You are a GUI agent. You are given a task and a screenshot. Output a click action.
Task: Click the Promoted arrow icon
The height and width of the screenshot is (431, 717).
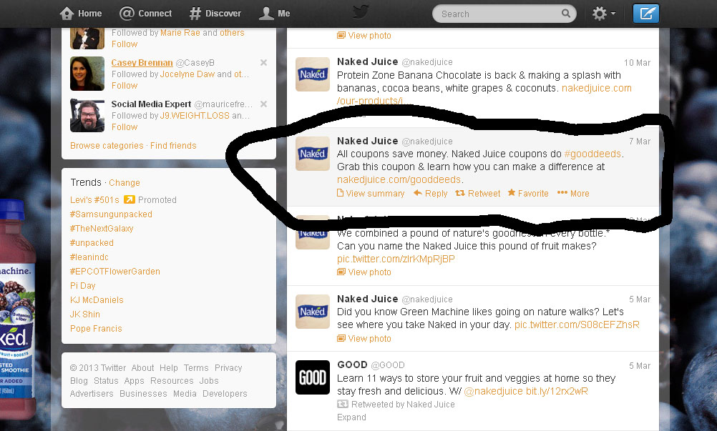tap(130, 199)
